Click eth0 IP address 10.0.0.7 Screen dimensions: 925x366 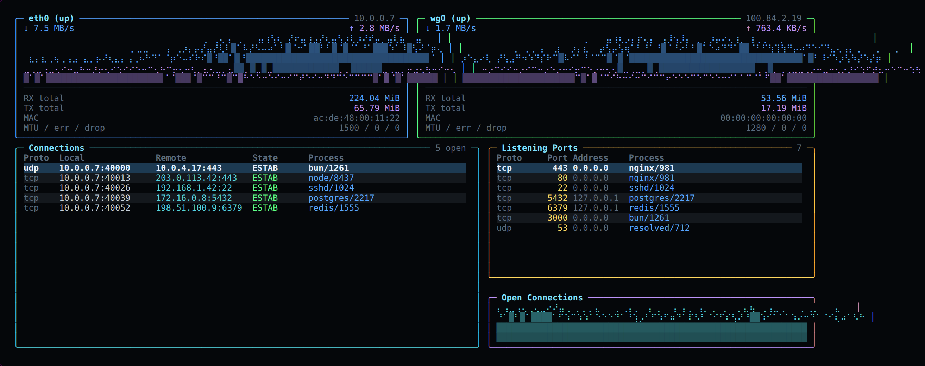(x=374, y=18)
